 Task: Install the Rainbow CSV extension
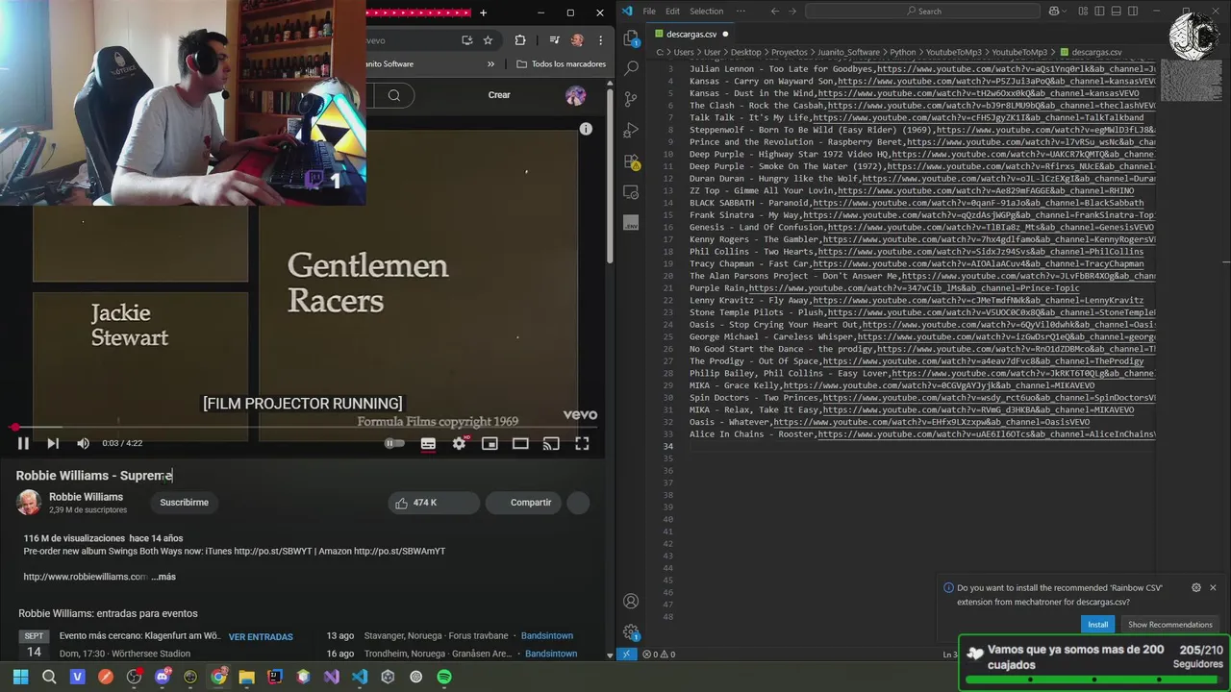tap(1097, 625)
